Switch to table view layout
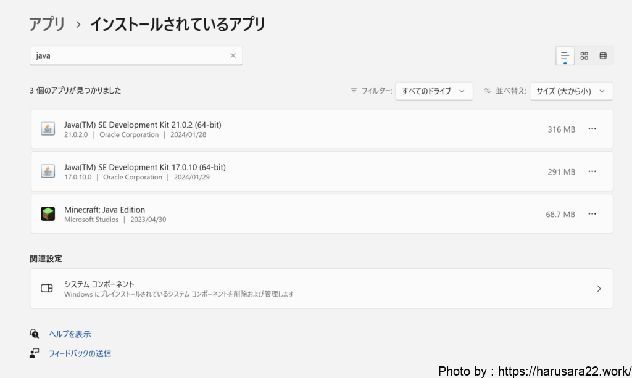Viewport: 632px width, 378px height. 603,55
